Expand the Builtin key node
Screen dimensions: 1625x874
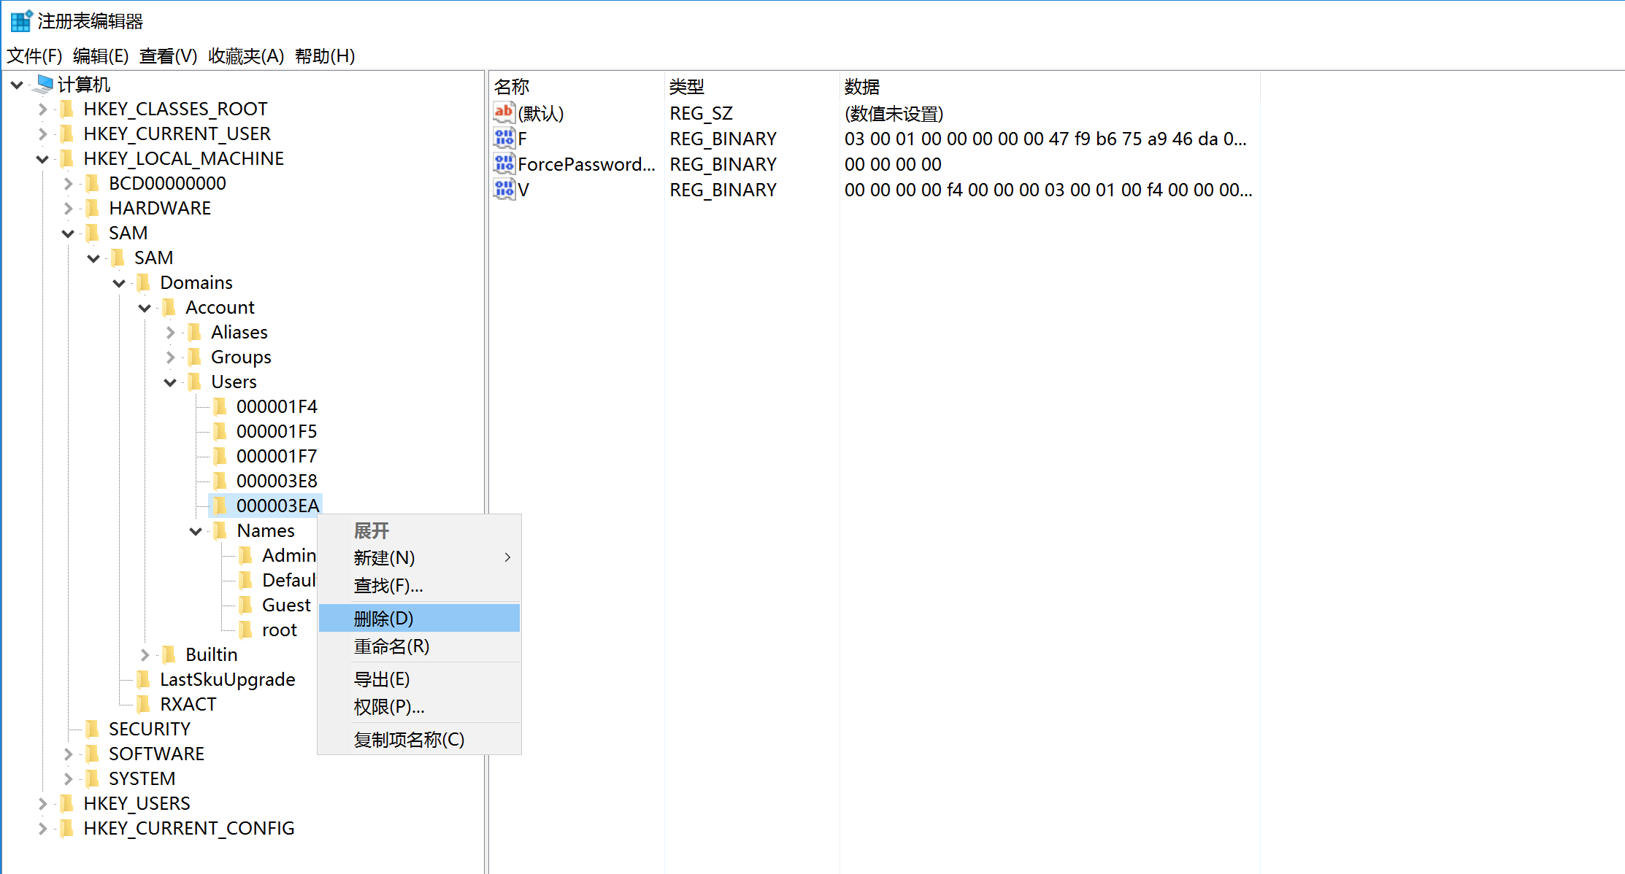[x=145, y=654]
